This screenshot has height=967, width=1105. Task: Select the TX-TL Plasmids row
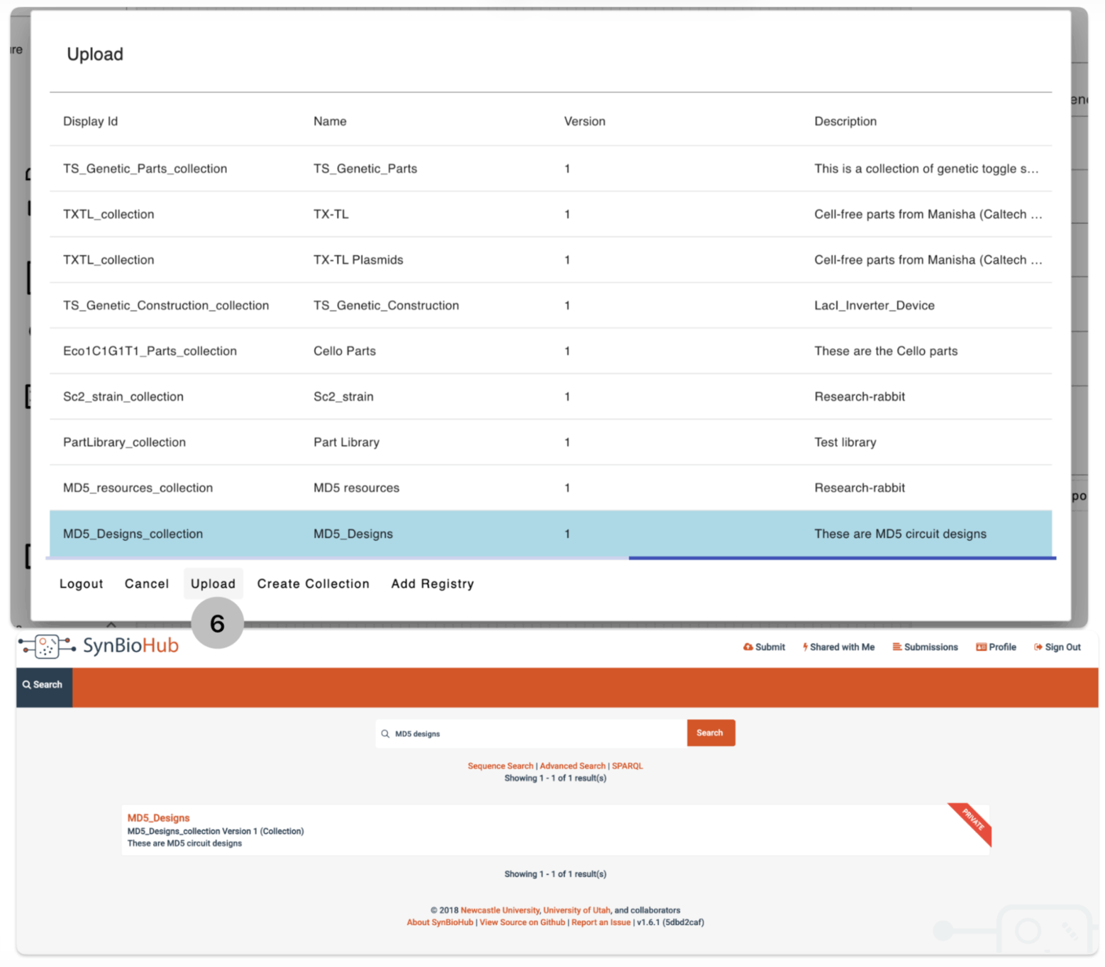click(x=550, y=260)
